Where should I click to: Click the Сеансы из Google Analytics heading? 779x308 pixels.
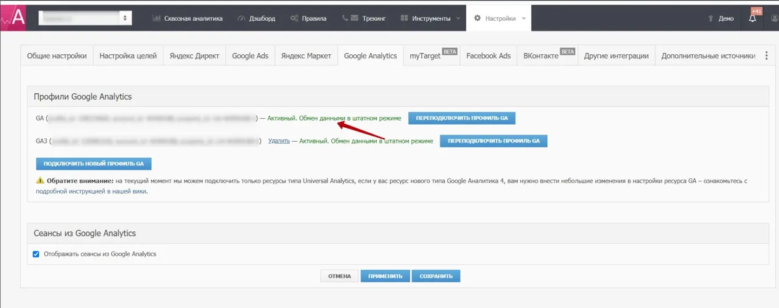pyautogui.click(x=85, y=233)
